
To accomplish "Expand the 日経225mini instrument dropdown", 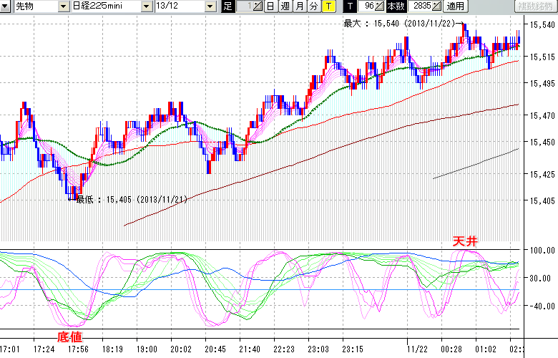I will click(x=147, y=6).
